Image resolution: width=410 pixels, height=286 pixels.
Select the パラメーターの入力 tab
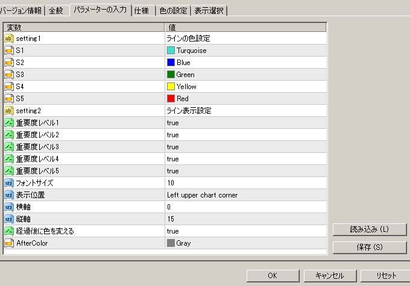(x=100, y=10)
